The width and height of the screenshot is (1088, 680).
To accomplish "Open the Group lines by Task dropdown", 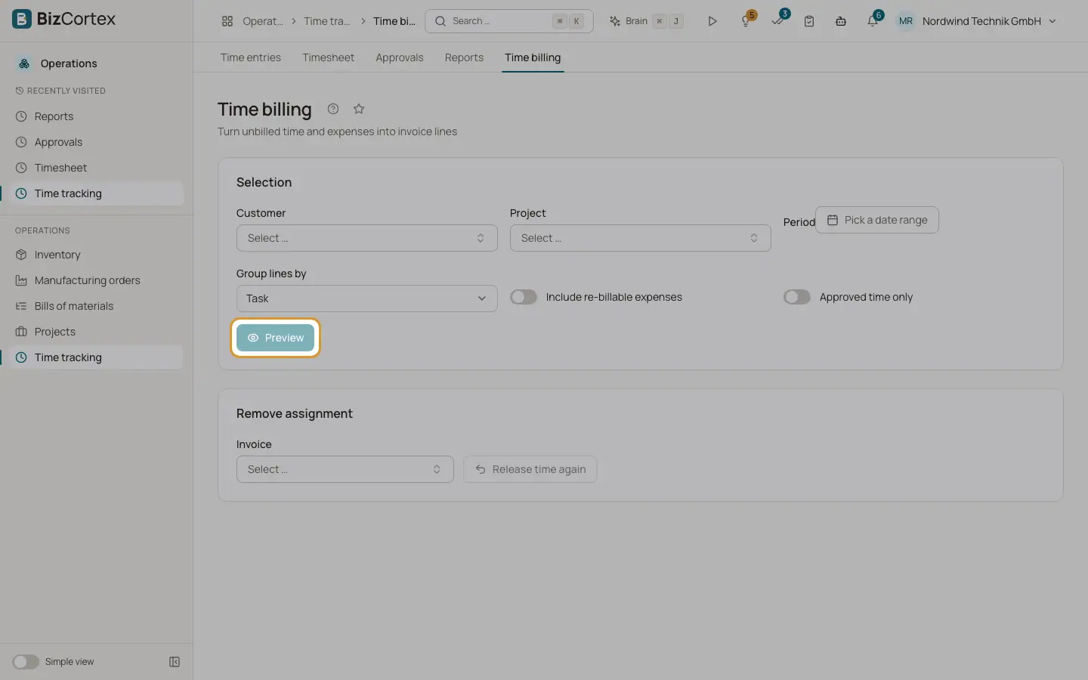I will tap(367, 298).
